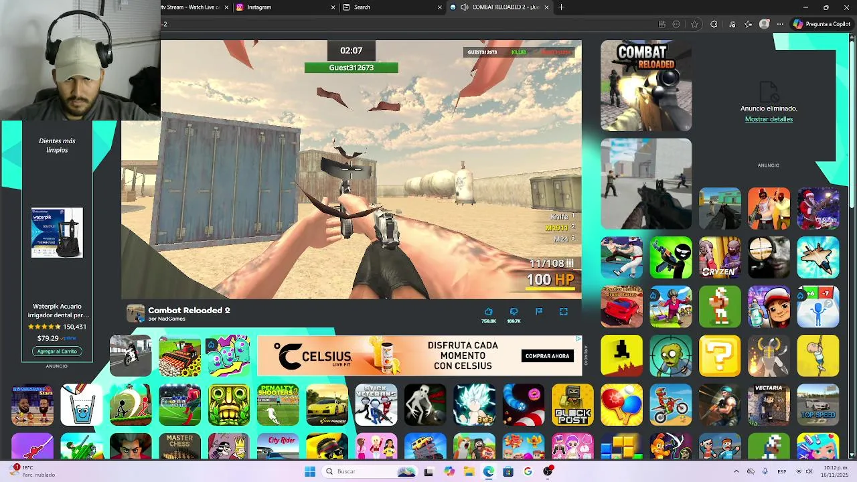The image size is (857, 482).
Task: Close the Instagram tab
Action: 333,7
